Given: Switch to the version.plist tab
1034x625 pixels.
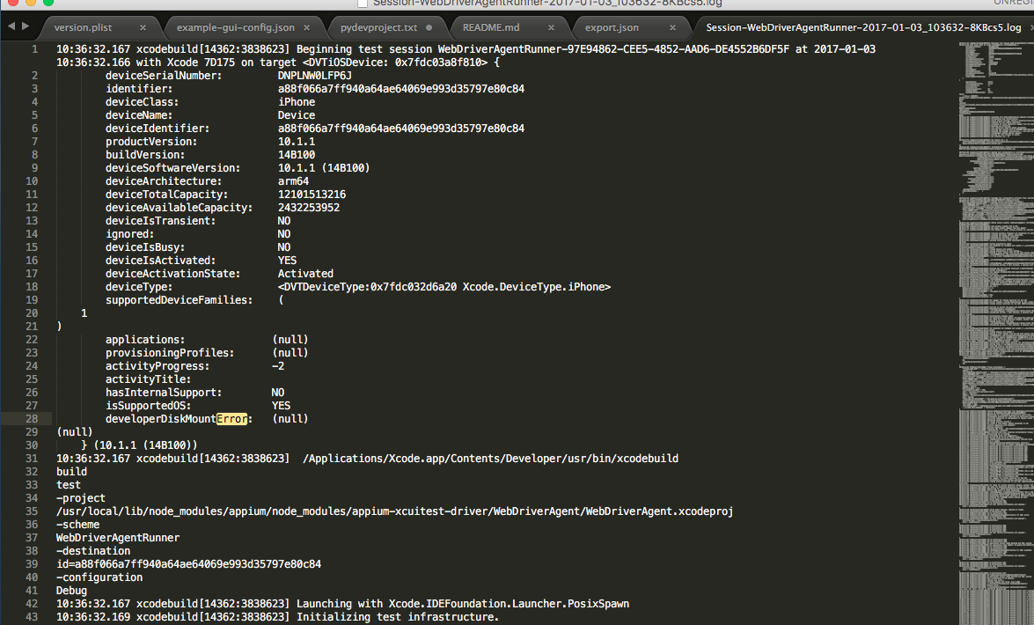Looking at the screenshot, I should pos(83,27).
